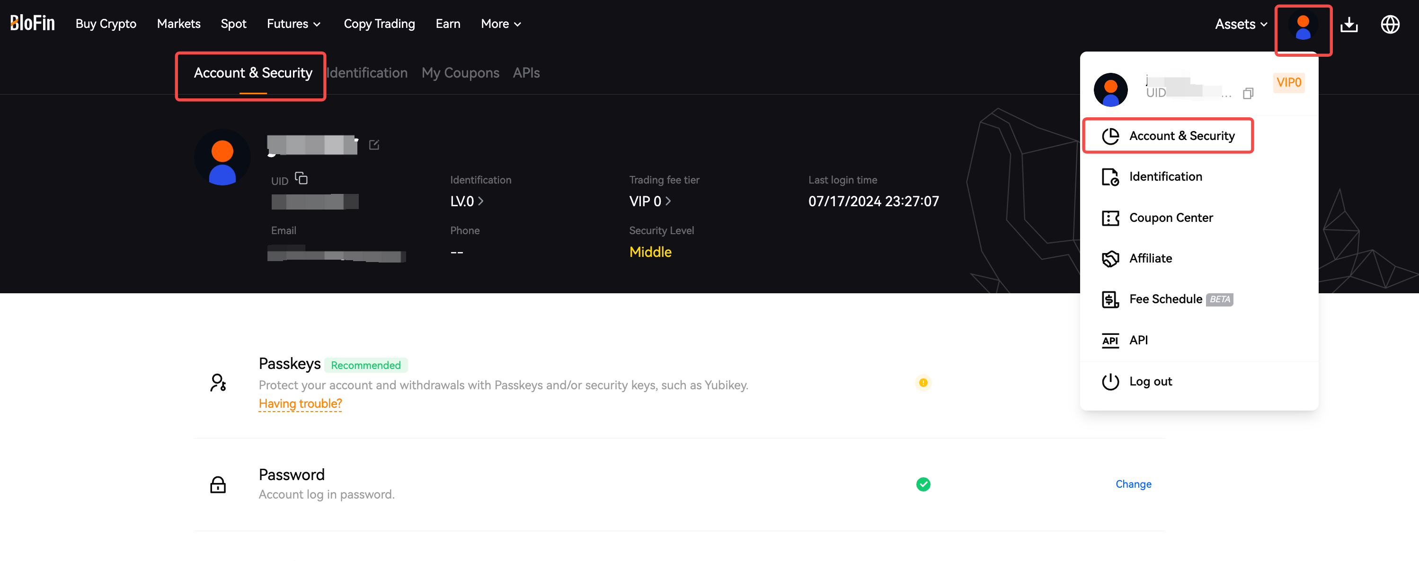Click the Password heading
The image size is (1419, 561).
[x=292, y=474]
